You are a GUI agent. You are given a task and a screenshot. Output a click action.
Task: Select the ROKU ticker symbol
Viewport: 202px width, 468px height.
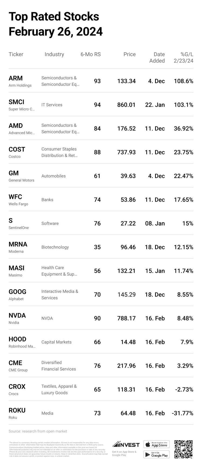tap(17, 411)
